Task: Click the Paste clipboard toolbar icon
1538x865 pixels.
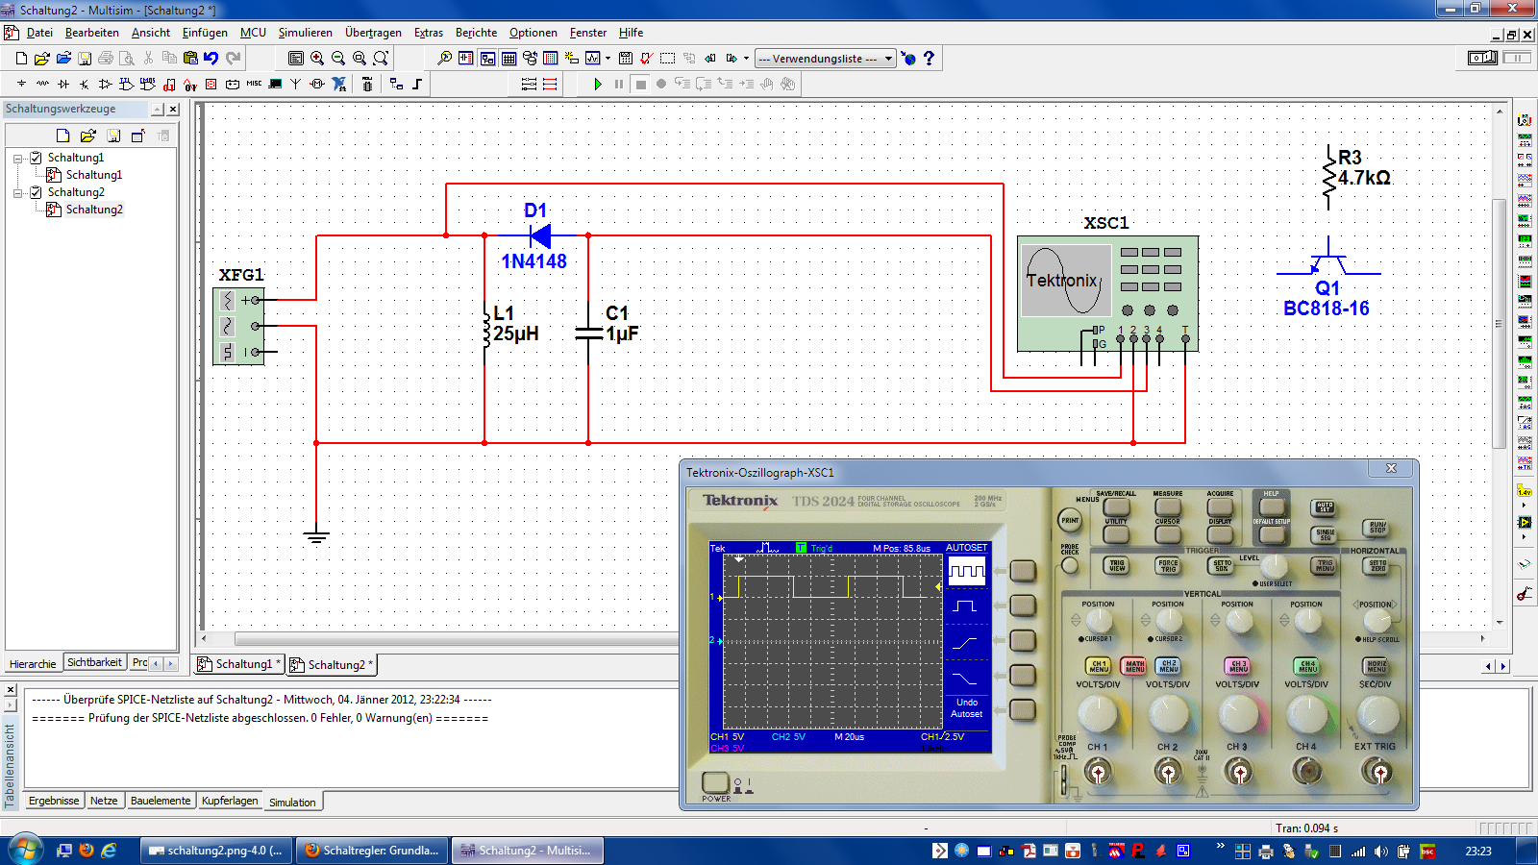Action: pos(190,59)
